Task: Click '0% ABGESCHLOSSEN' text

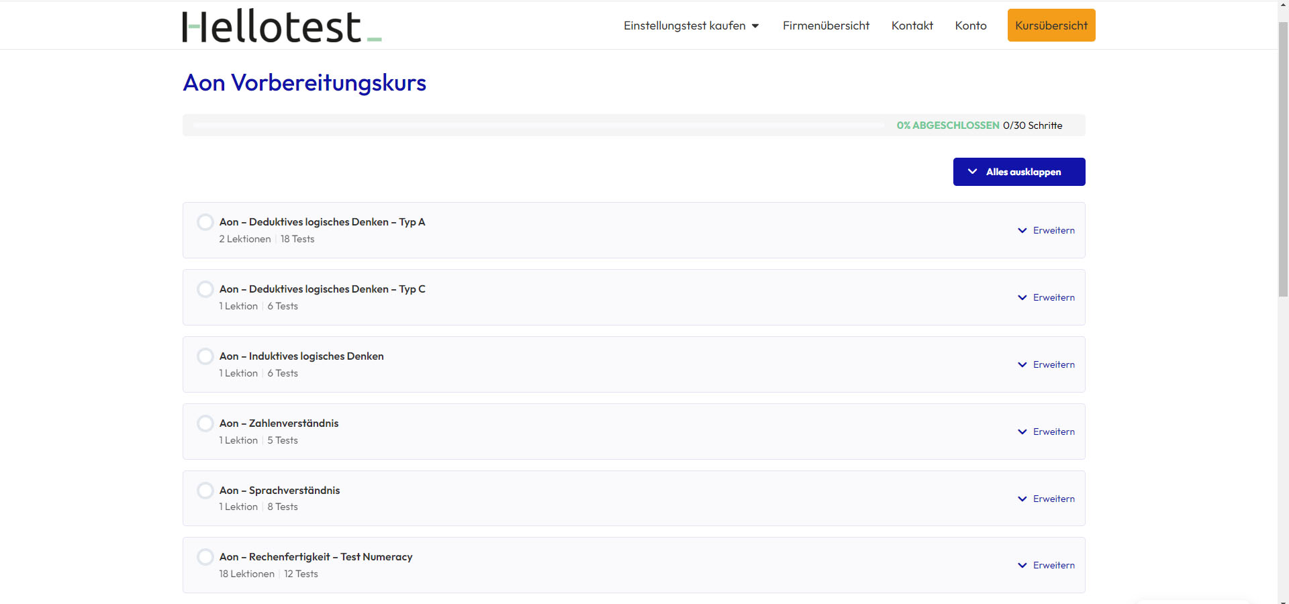Action: (x=948, y=125)
